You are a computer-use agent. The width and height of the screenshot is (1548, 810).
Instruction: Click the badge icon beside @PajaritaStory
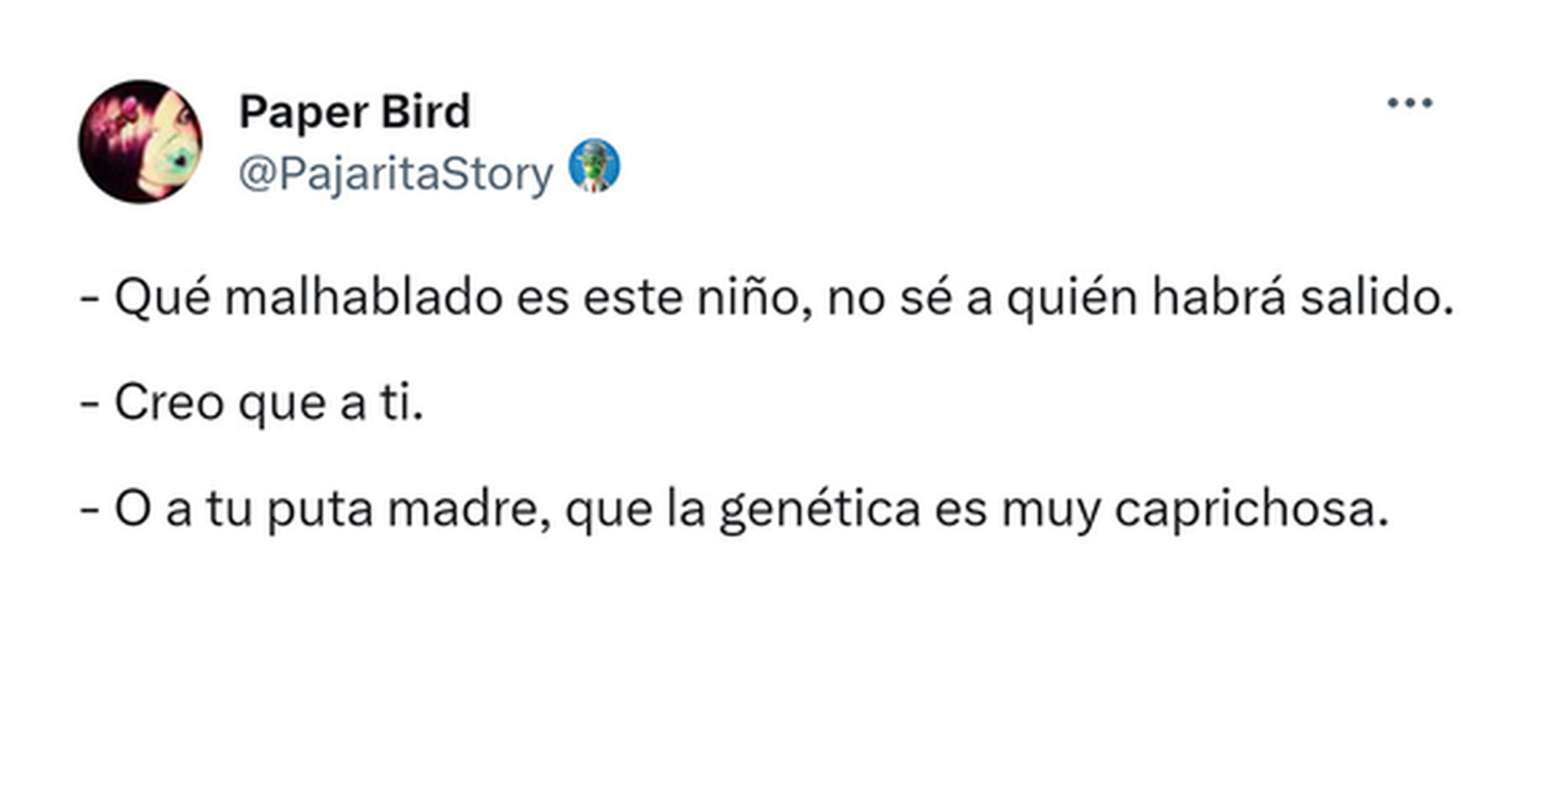pyautogui.click(x=594, y=166)
